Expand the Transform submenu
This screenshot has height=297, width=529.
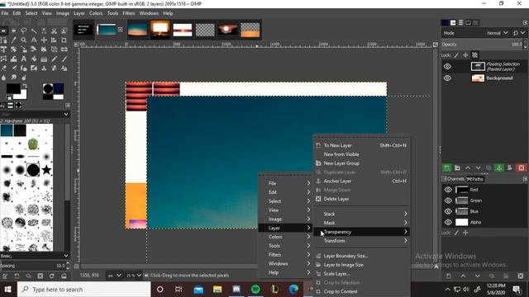click(x=362, y=241)
